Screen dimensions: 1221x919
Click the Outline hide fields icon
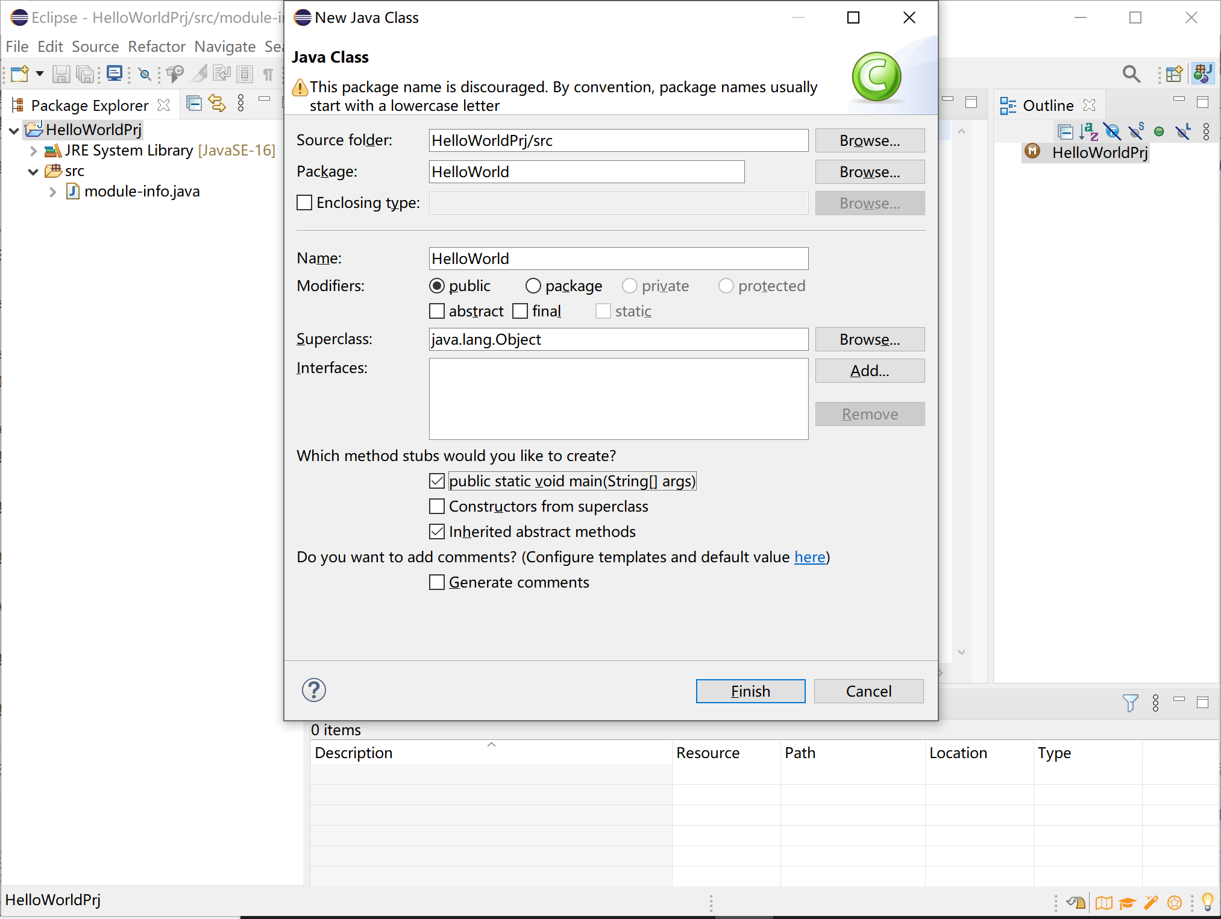(1113, 131)
